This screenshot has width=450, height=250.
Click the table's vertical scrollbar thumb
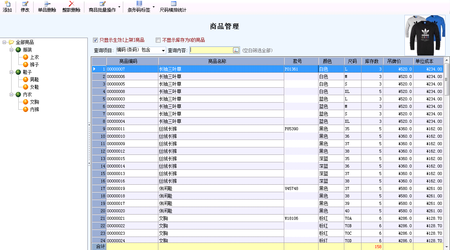[x=447, y=80]
